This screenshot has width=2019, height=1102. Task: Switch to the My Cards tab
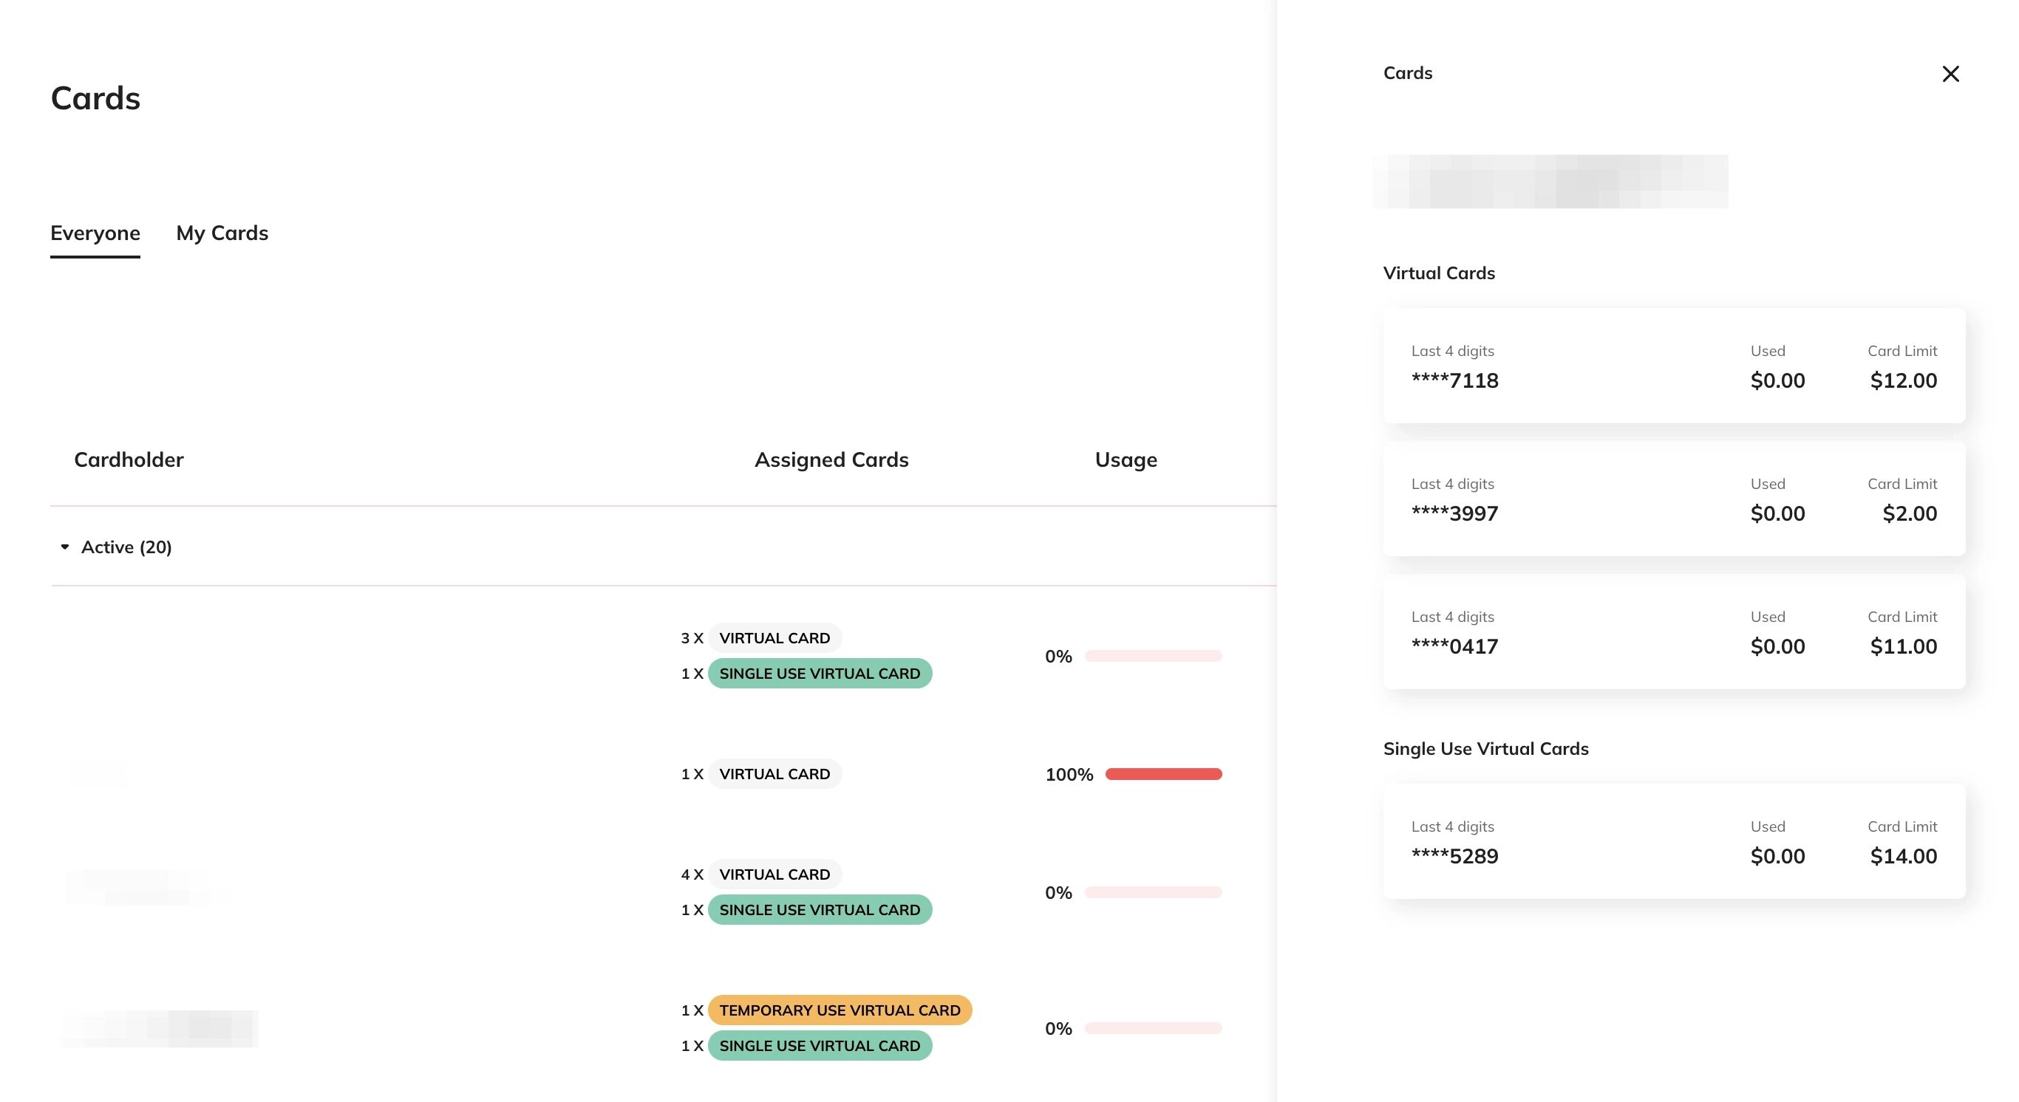tap(222, 233)
